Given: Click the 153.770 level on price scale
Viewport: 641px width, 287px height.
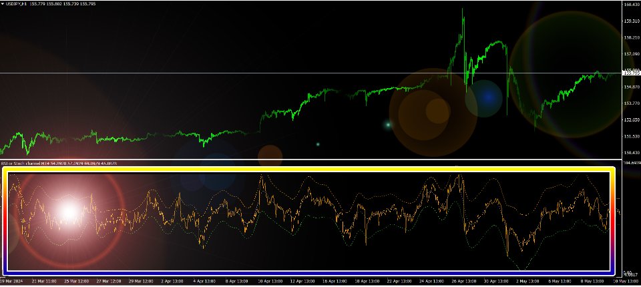Looking at the screenshot, I should coord(631,103).
